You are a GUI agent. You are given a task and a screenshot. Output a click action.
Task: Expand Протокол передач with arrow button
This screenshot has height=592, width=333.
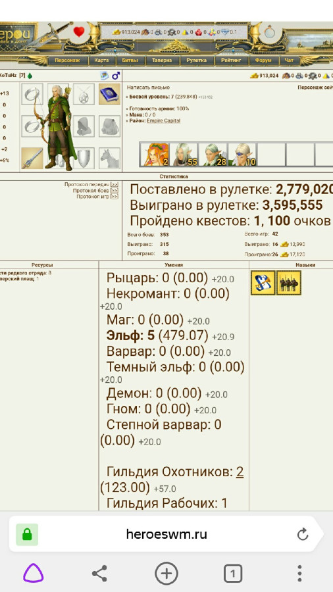(115, 184)
